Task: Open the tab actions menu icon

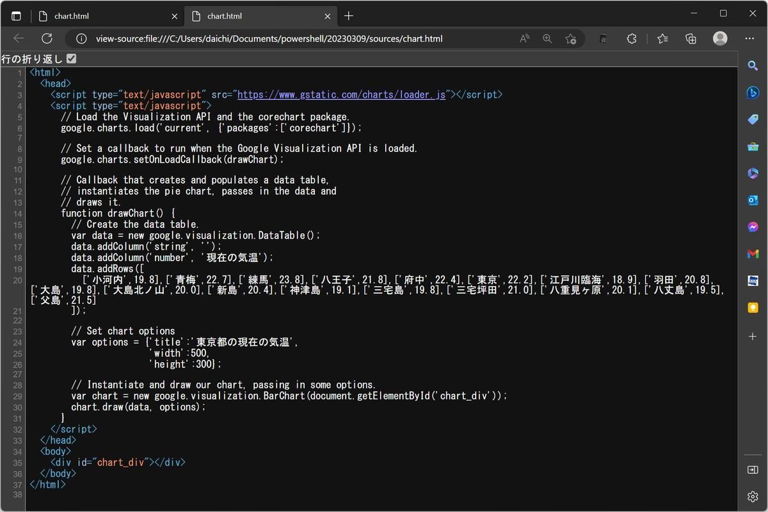Action: click(x=17, y=16)
